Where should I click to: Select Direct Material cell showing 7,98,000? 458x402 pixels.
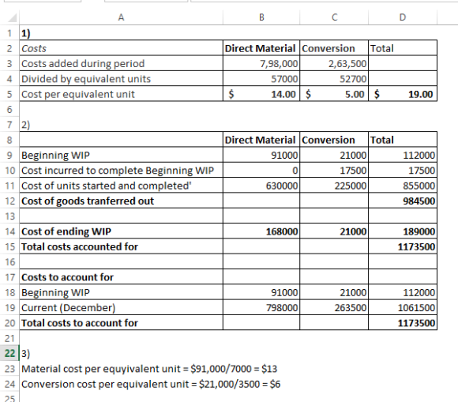(261, 63)
